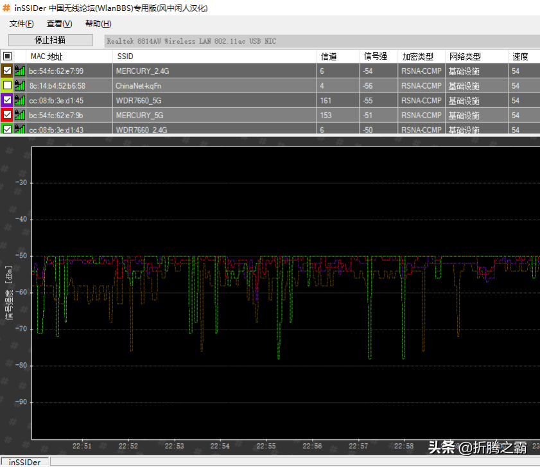Click the inSSIDer app icon in title bar
Screen dimensions: 540x467
pyautogui.click(x=6, y=8)
